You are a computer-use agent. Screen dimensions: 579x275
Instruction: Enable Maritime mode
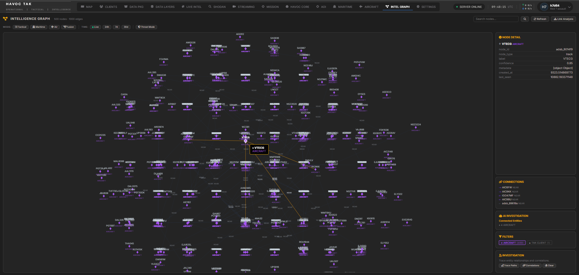pos(39,27)
